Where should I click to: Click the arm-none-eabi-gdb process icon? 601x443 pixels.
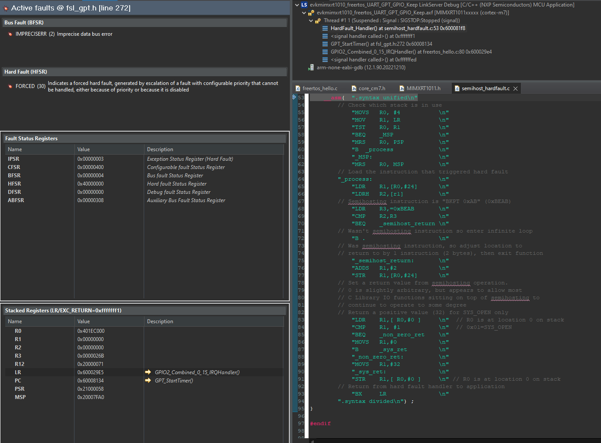[311, 68]
